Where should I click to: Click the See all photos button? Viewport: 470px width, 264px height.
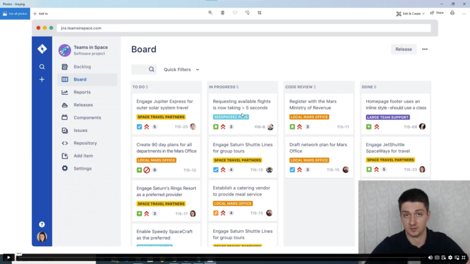click(x=15, y=13)
